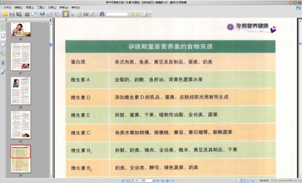Image resolution: width=302 pixels, height=183 pixels.
Task: Toggle single page layout in status bar
Action: [238, 180]
